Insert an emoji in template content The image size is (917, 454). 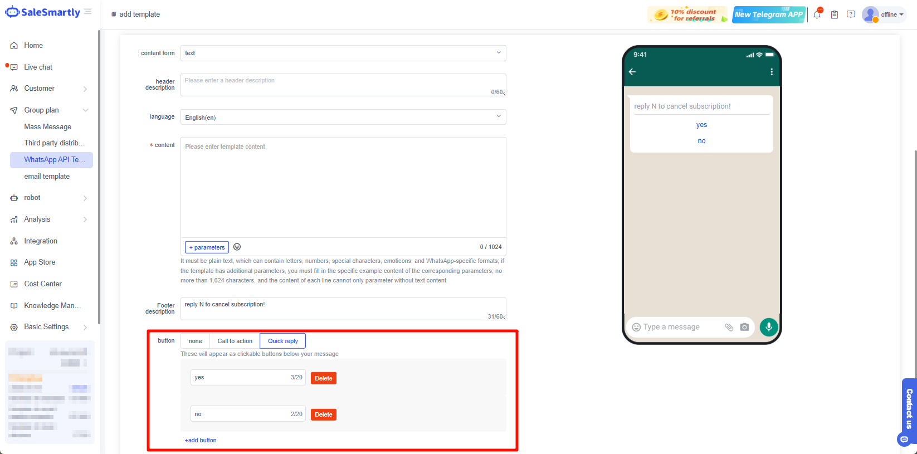(237, 247)
